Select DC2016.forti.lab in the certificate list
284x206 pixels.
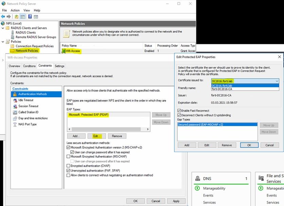(245, 86)
